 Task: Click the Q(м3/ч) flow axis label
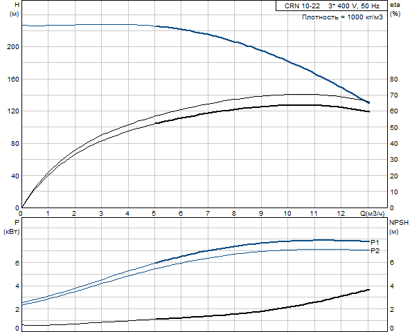(372, 214)
